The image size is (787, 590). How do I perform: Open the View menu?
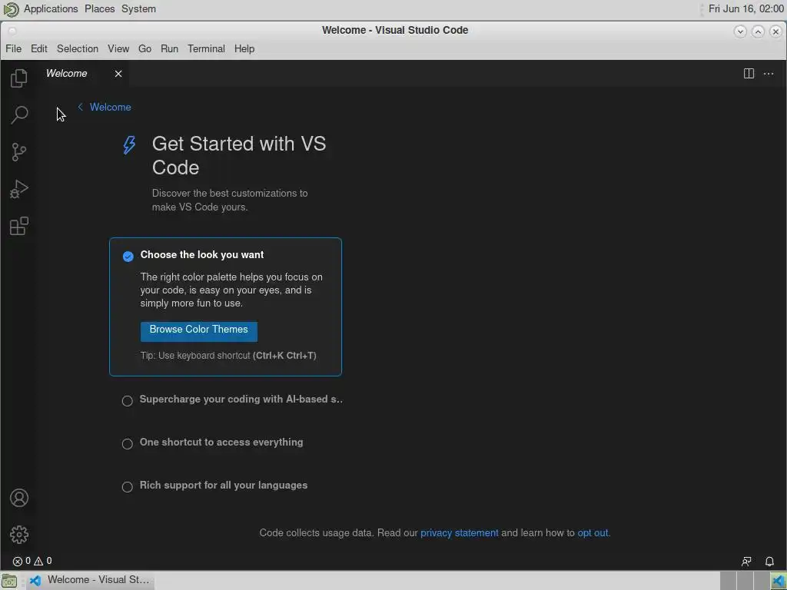click(x=118, y=48)
